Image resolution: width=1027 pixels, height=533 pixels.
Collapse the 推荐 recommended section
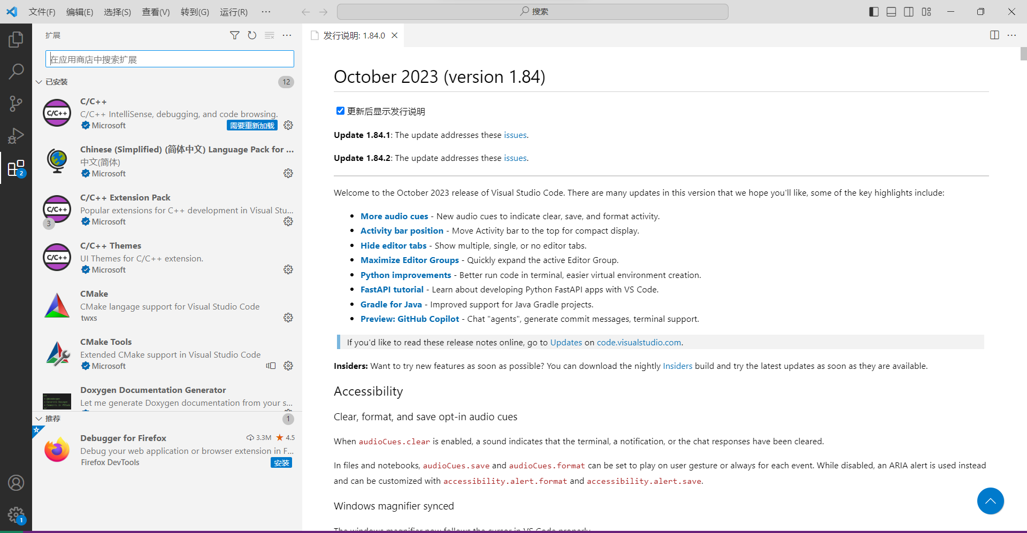(x=39, y=419)
